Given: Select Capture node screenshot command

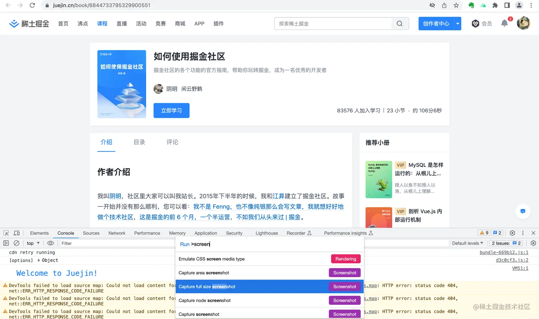Looking at the screenshot, I should [x=269, y=300].
